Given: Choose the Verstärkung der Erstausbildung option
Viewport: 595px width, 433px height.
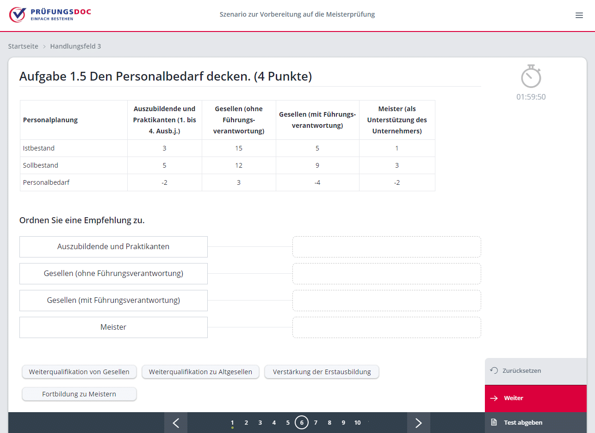Looking at the screenshot, I should click(322, 372).
